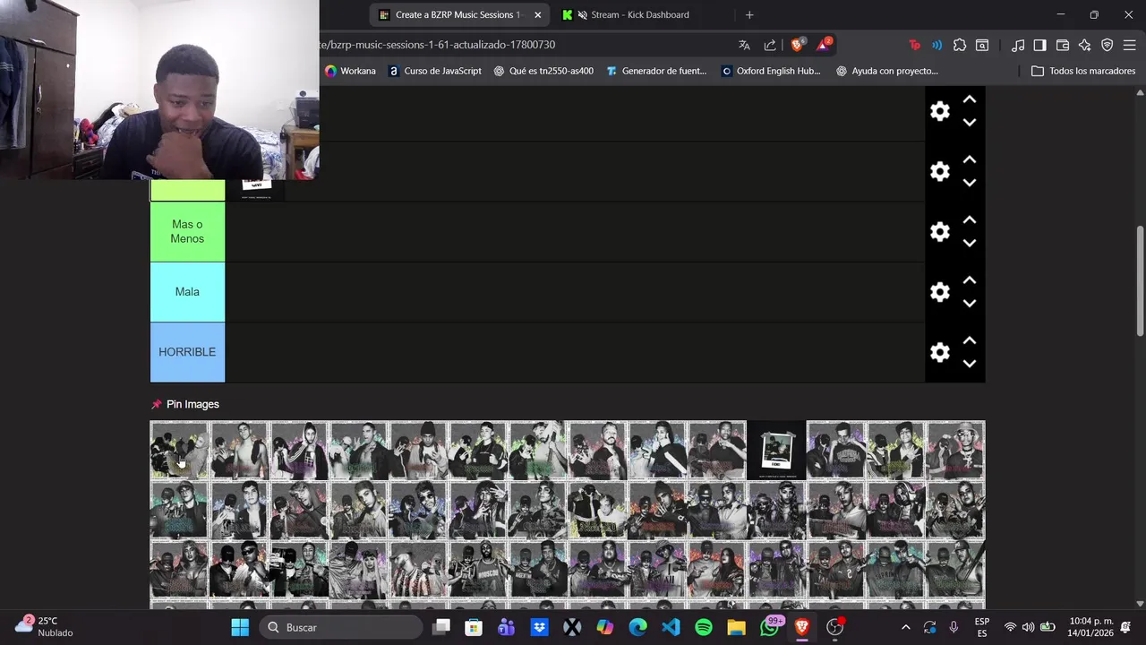Viewport: 1146px width, 645px height.
Task: Move the Mas o Menos tier down
Action: point(969,243)
